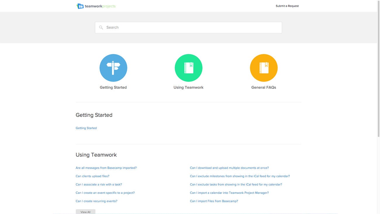Open 'Can I create recurring events?' article
This screenshot has height=214, width=380.
(x=96, y=201)
